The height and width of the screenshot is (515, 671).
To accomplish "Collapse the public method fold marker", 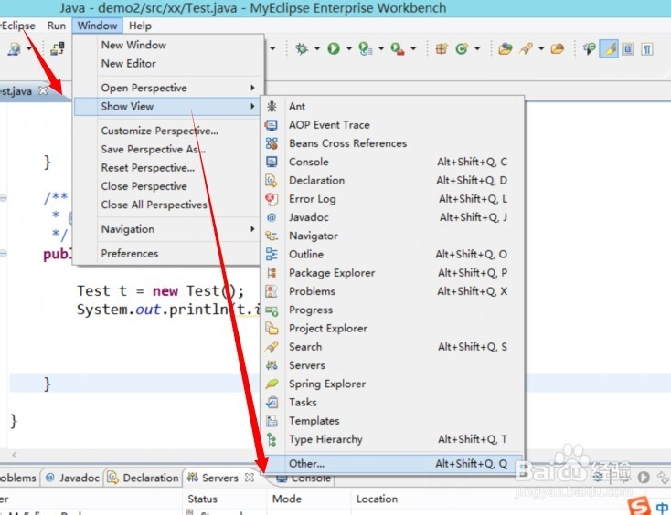I will click(x=3, y=254).
